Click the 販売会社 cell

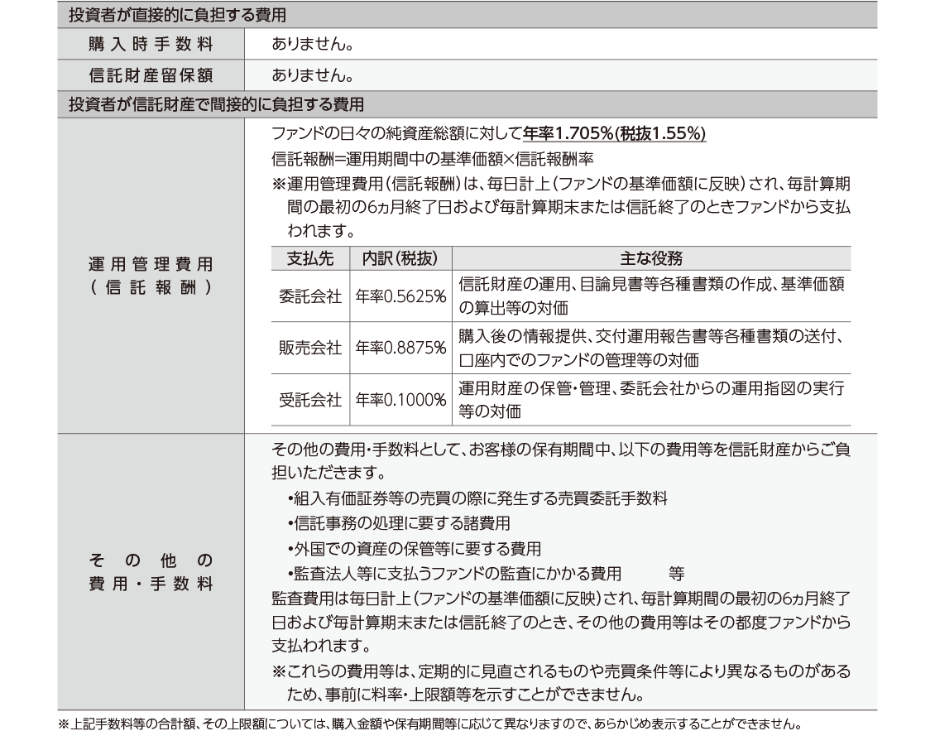[x=310, y=349]
